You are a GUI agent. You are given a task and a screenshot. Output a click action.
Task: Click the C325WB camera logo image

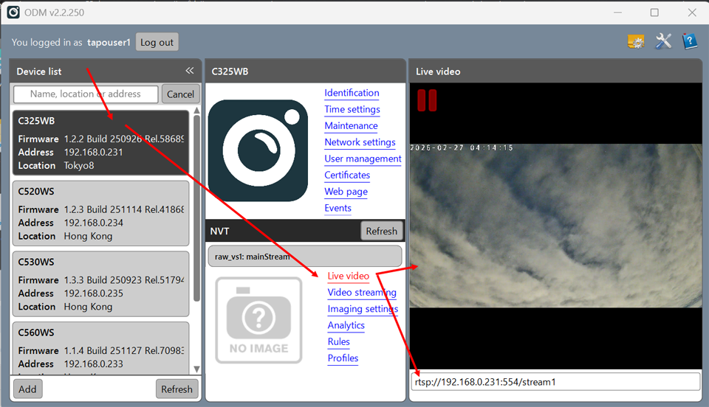(258, 150)
